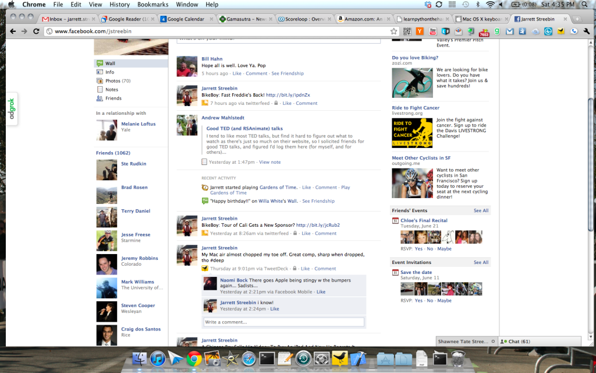The height and width of the screenshot is (373, 596).
Task: Open the Bookmarks menu
Action: coord(153,5)
